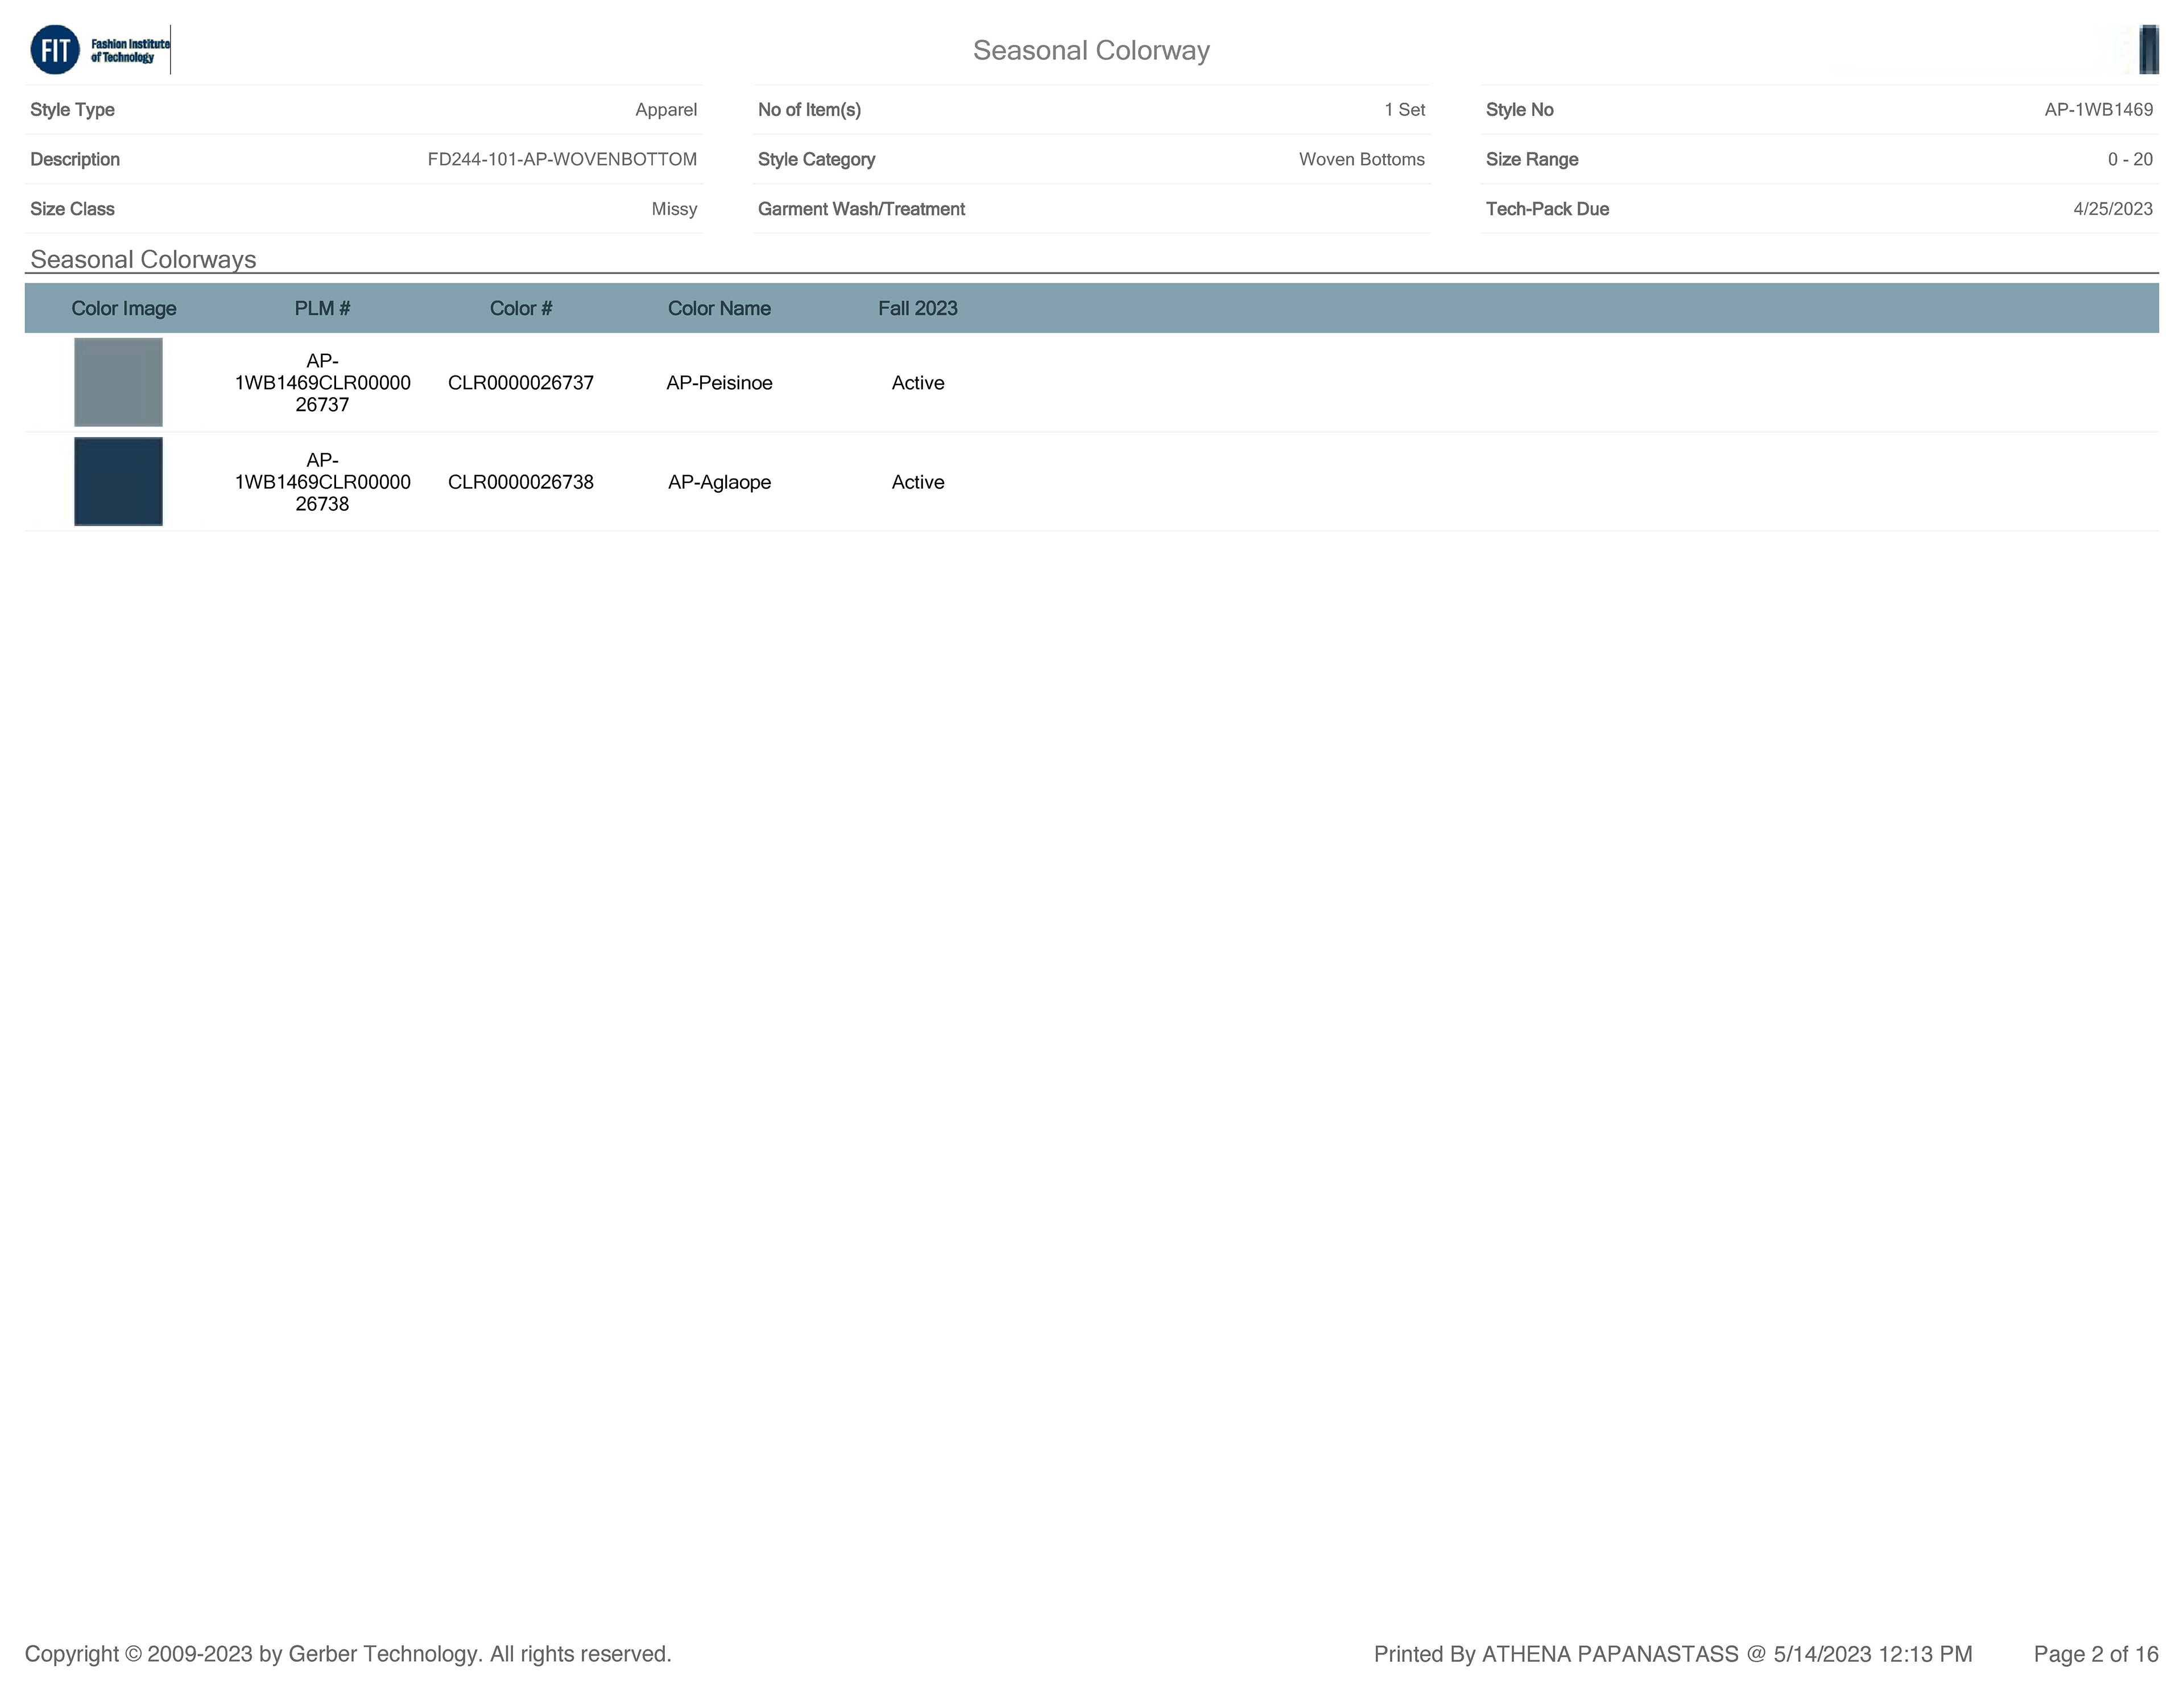Click the Printed By ATHENA PAPANASTASS text
The height and width of the screenshot is (1688, 2184).
(1673, 1654)
